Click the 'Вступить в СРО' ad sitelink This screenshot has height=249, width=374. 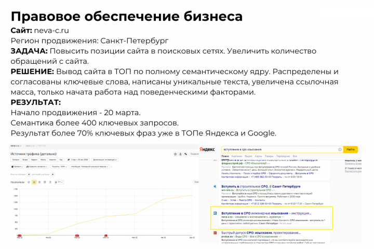[304, 173]
